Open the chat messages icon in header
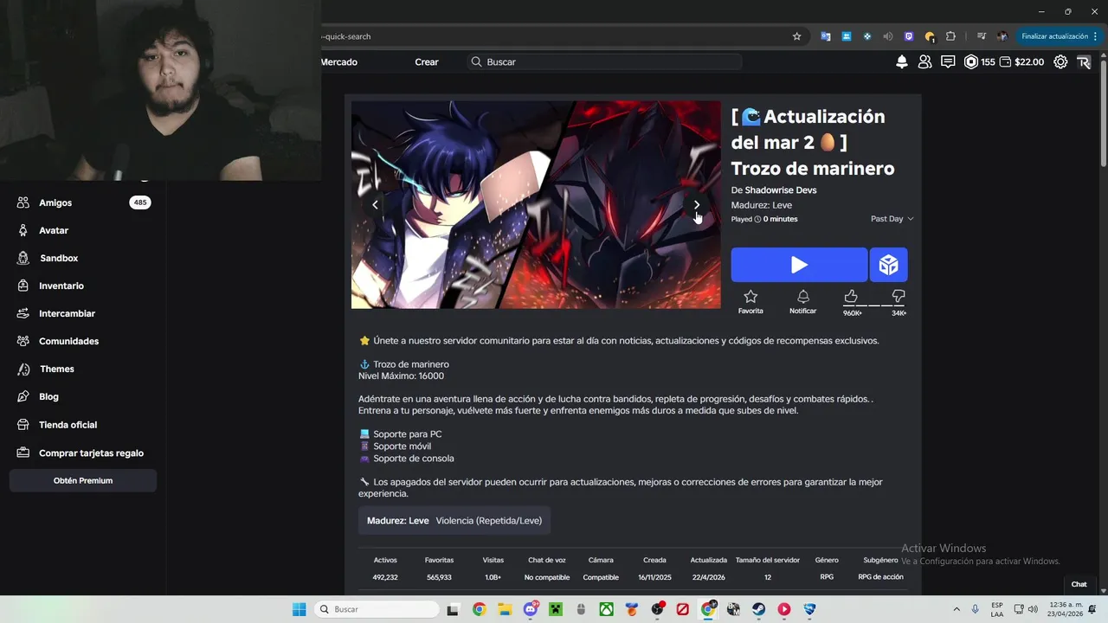Viewport: 1108px width, 623px height. tap(948, 61)
